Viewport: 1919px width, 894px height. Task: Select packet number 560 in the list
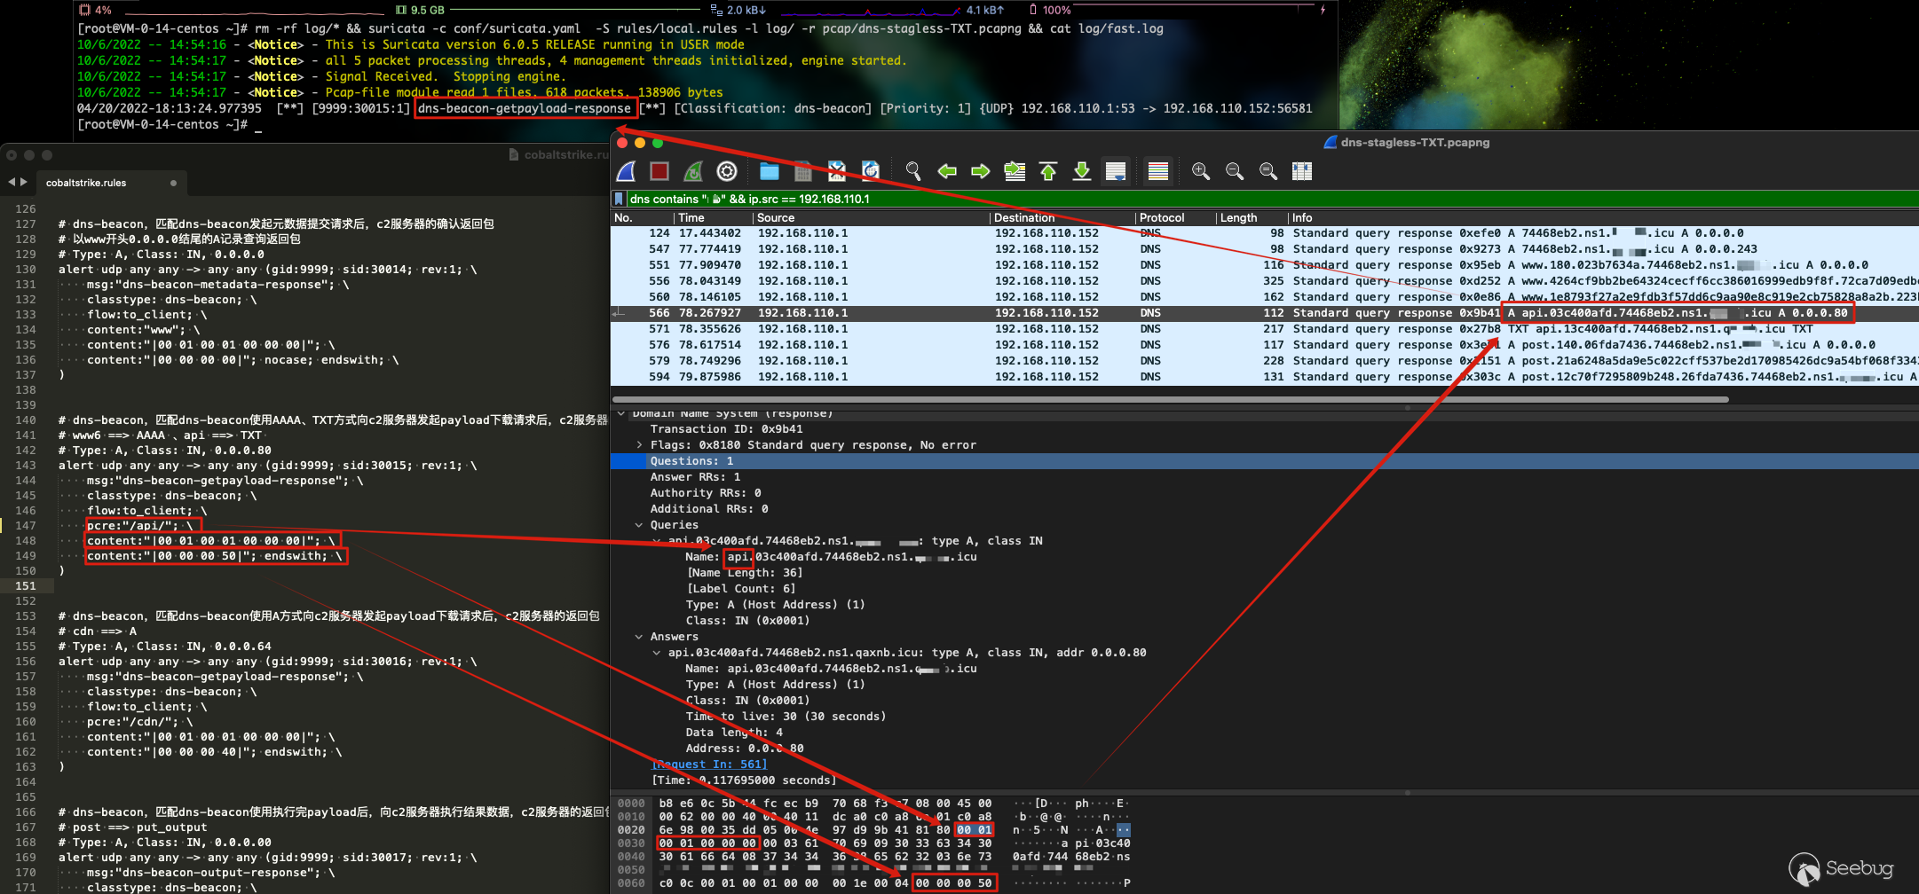tap(1264, 297)
